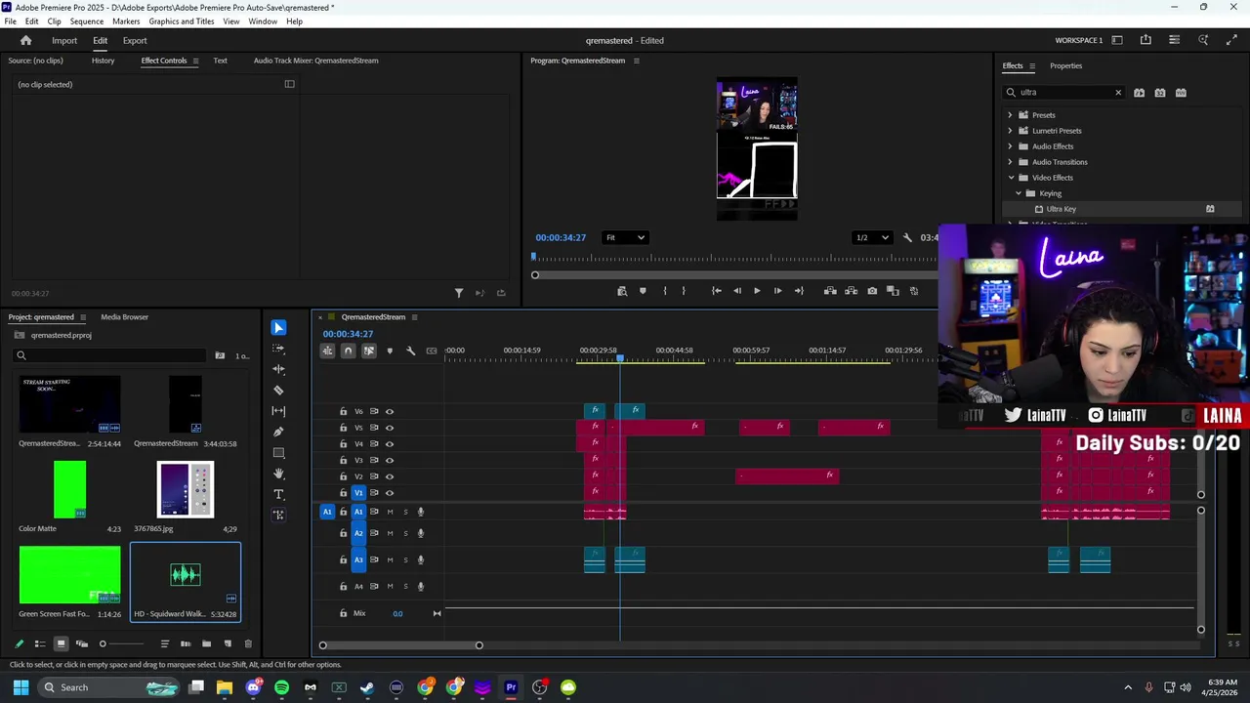Screen dimensions: 1250x703
Task: Adjust thumbnail size slider in Project panel
Action: [x=103, y=643]
